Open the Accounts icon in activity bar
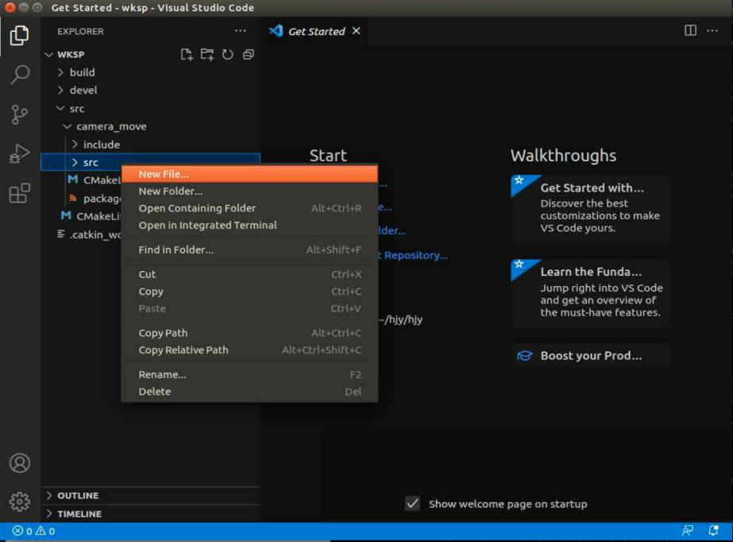 (20, 463)
